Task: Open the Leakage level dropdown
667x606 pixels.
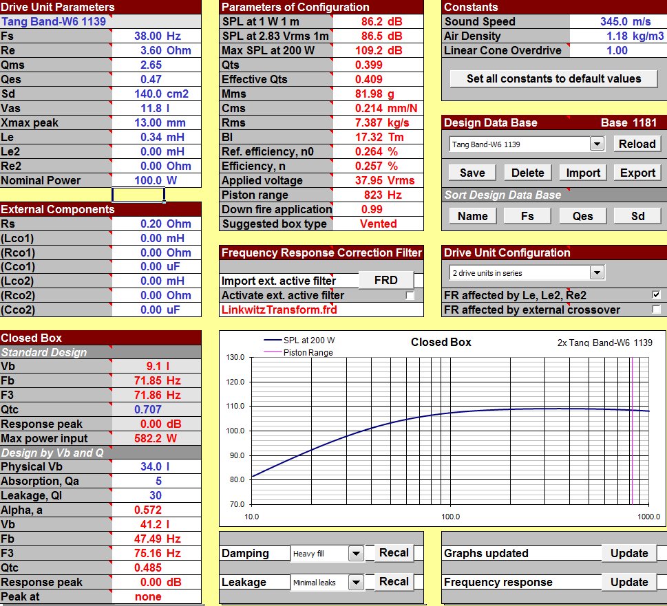Action: [356, 582]
